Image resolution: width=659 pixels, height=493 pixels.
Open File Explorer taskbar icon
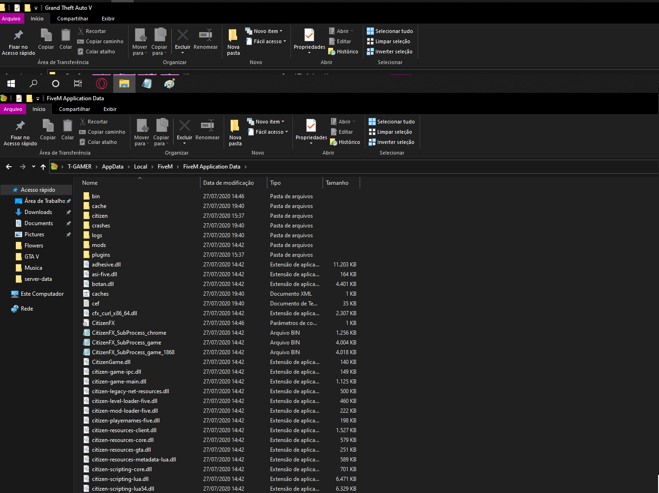point(124,84)
